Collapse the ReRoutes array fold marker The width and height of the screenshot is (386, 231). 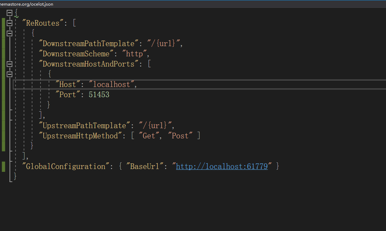9,23
